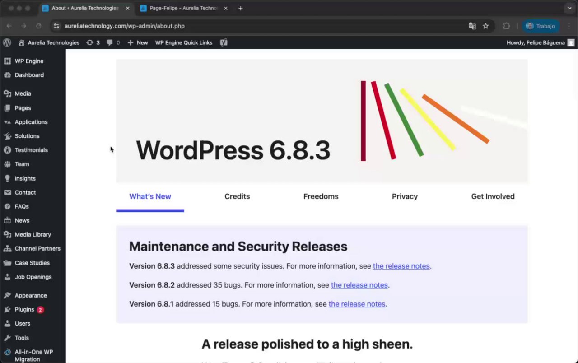The image size is (578, 363).
Task: Click the Job Openings person icon
Action: 7,277
